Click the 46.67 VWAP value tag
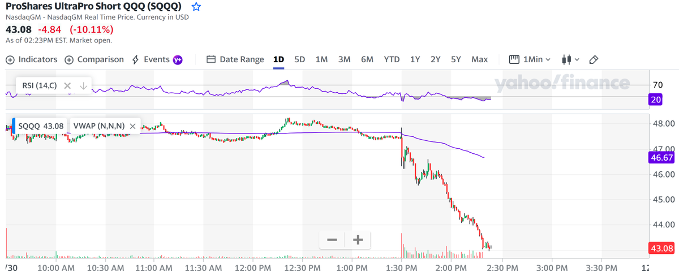Viewport: 679px width, 276px height. [x=662, y=158]
